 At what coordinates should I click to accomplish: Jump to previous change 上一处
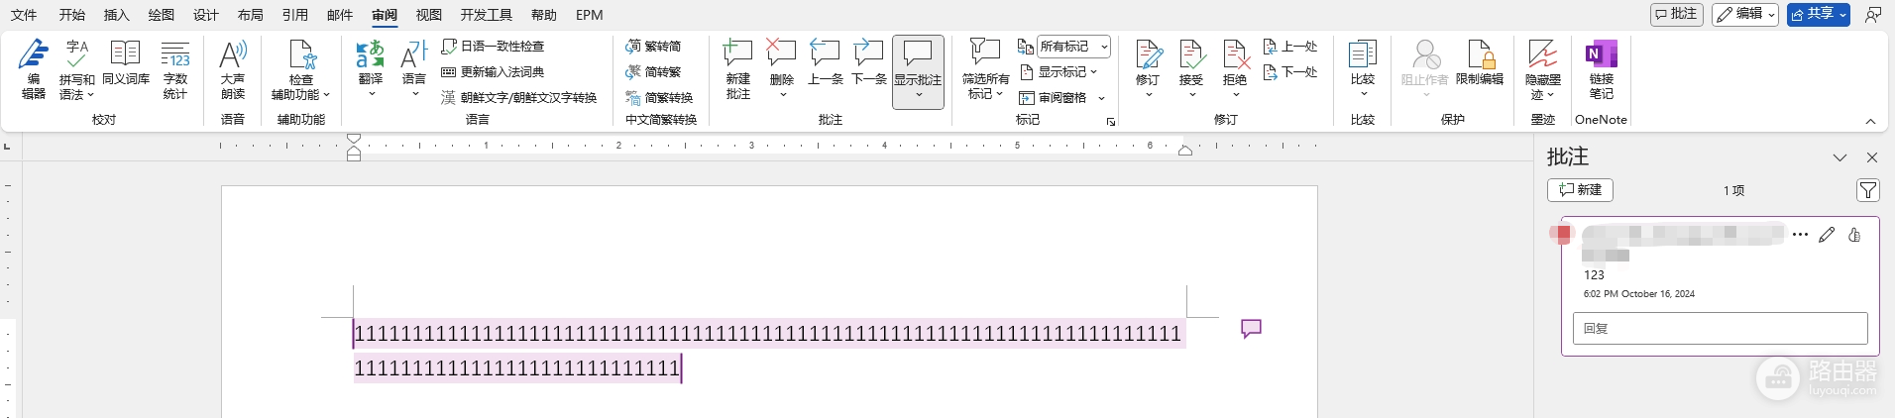pos(1290,46)
